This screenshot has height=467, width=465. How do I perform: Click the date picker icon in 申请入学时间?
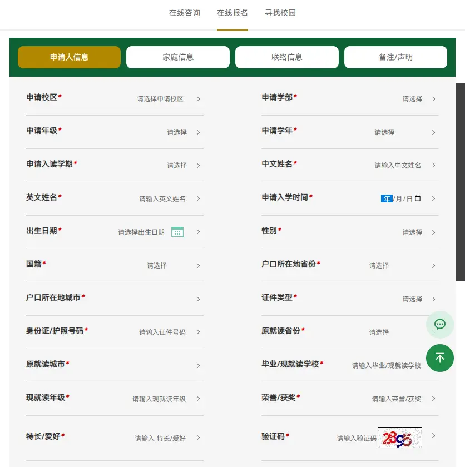coord(418,198)
